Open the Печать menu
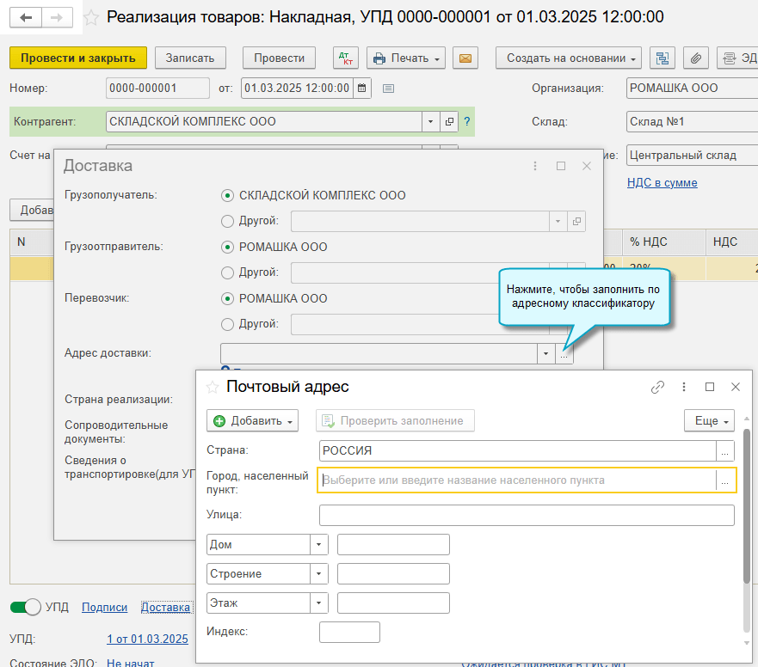 (x=405, y=58)
